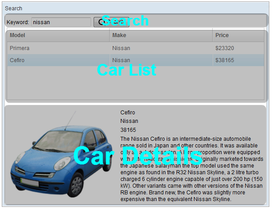Click the Make column header
The image size is (272, 210).
point(161,35)
